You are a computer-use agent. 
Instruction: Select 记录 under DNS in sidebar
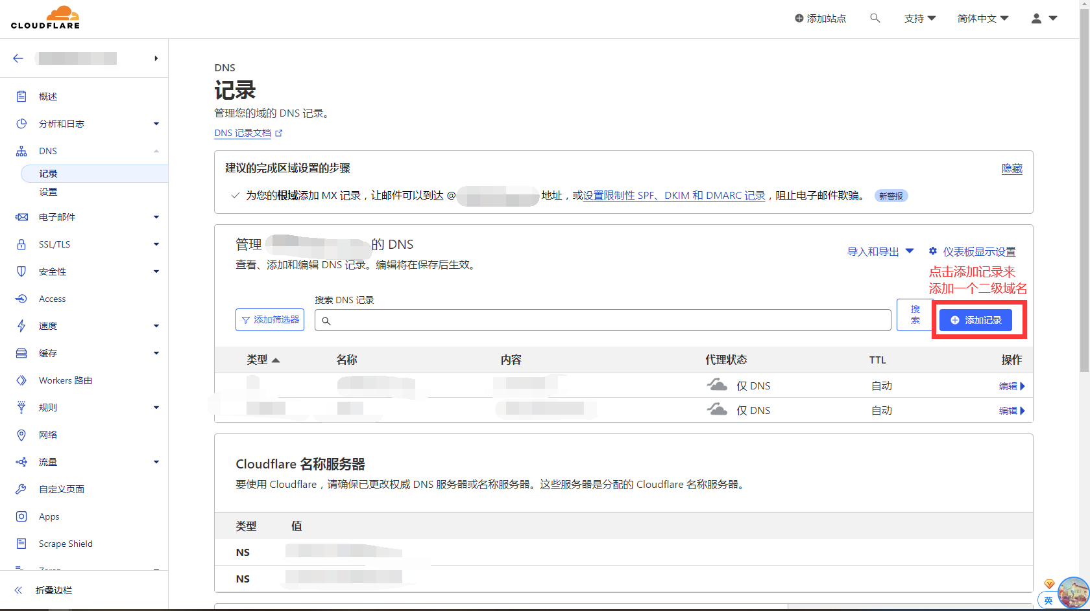click(x=95, y=174)
